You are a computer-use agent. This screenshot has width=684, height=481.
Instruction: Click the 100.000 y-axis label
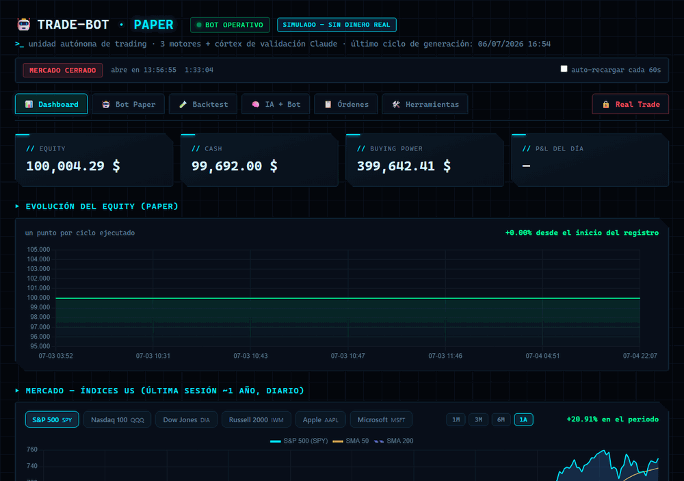point(38,298)
